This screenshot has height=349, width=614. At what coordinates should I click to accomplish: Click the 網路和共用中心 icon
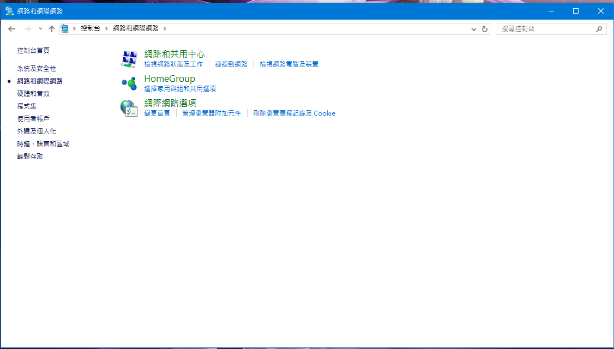click(129, 59)
